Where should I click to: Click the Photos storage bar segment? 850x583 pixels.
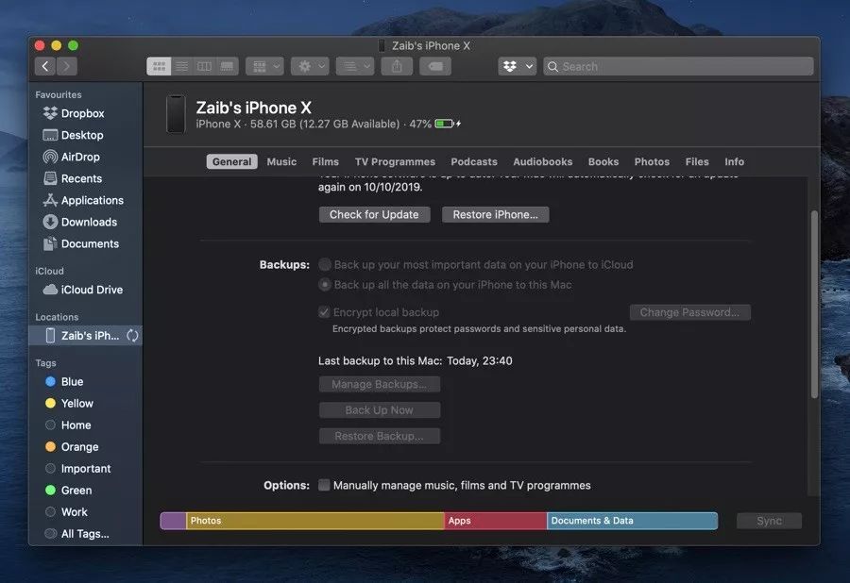point(314,521)
